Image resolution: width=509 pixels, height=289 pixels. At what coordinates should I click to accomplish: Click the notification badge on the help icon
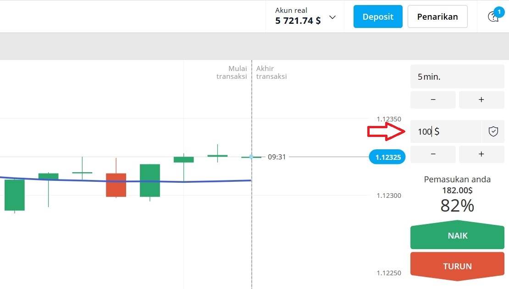tap(498, 12)
